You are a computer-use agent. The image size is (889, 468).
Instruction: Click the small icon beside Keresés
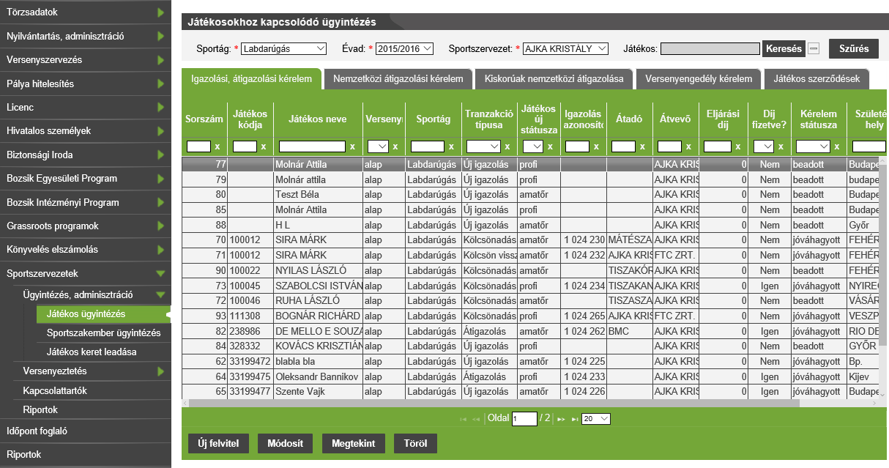click(x=814, y=49)
